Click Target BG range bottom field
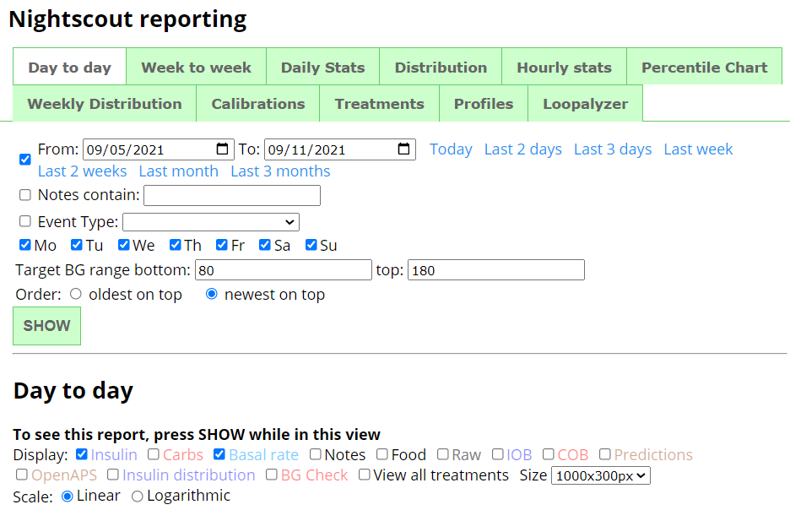 [x=284, y=270]
